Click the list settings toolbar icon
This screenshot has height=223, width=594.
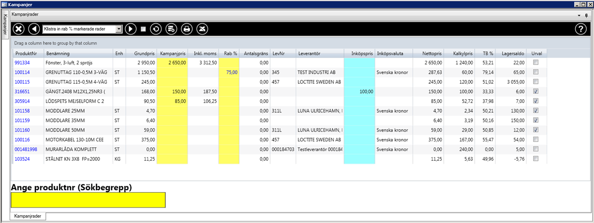pyautogui.click(x=171, y=29)
